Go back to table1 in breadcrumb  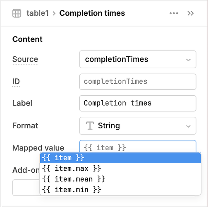pos(38,13)
